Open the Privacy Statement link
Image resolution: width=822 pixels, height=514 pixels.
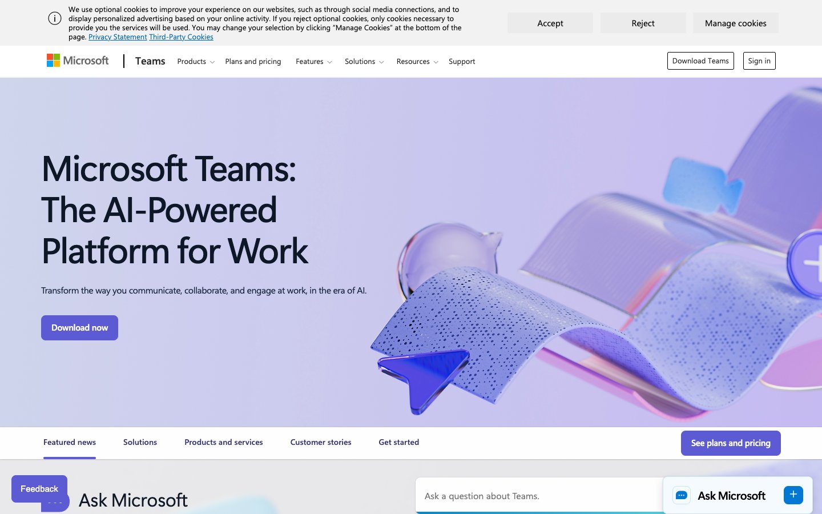click(118, 37)
